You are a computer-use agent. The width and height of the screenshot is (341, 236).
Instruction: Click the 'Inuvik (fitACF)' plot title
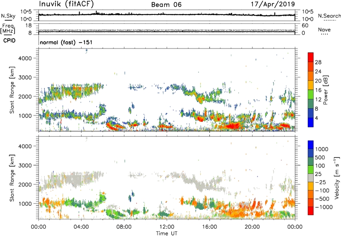click(x=66, y=4)
